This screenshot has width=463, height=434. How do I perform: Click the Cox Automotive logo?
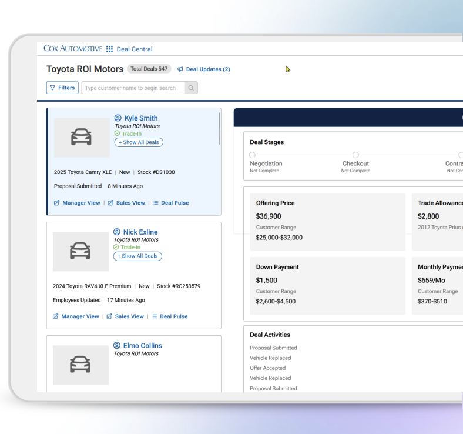tap(73, 48)
